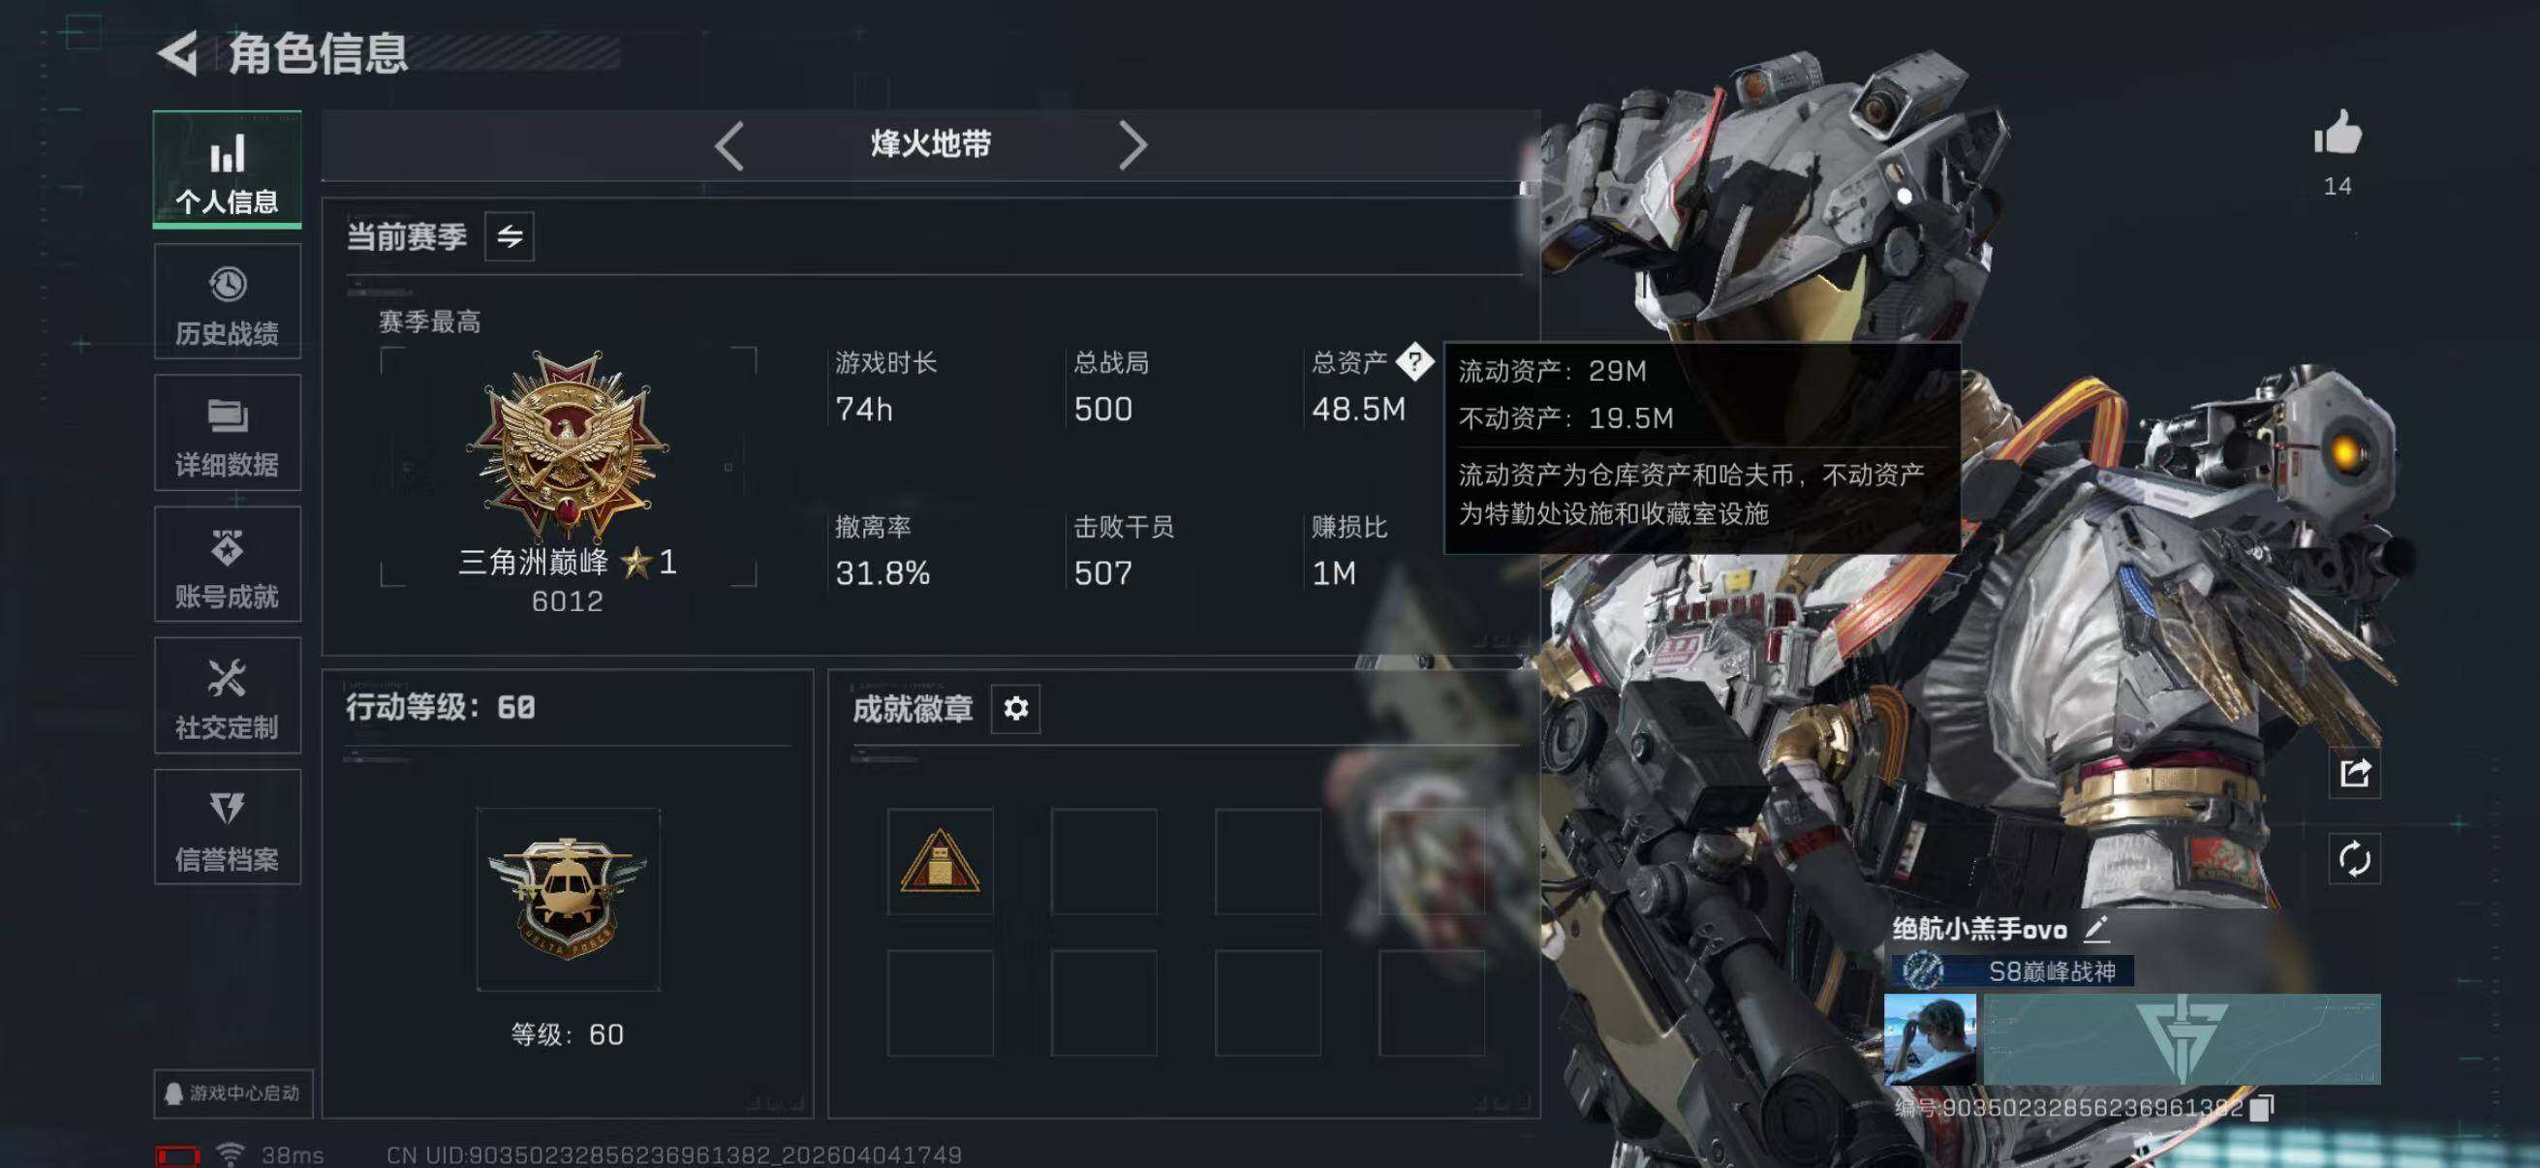Open the 成就徽章 settings gear
The width and height of the screenshot is (2540, 1168).
coord(1015,709)
